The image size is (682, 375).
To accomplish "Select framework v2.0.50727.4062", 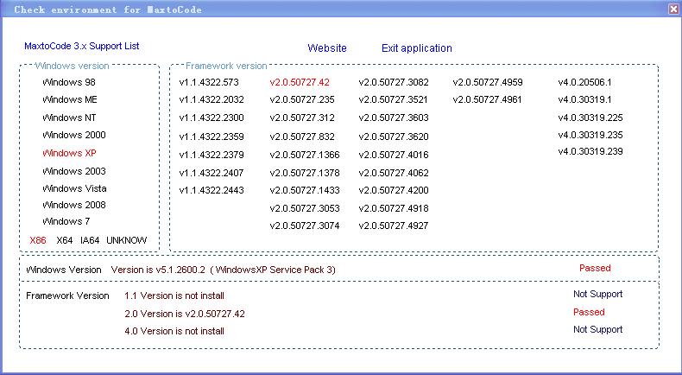I will [x=394, y=173].
